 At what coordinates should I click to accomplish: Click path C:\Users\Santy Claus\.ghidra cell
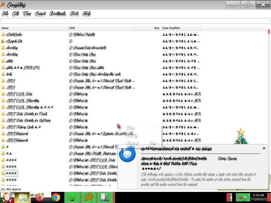coord(87,68)
